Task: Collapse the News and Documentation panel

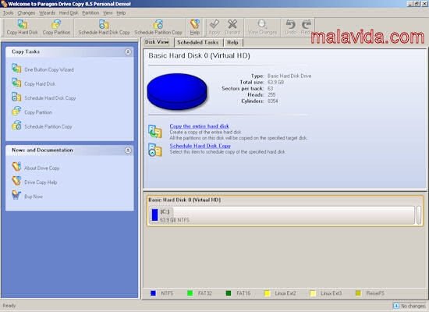Action: click(x=128, y=151)
